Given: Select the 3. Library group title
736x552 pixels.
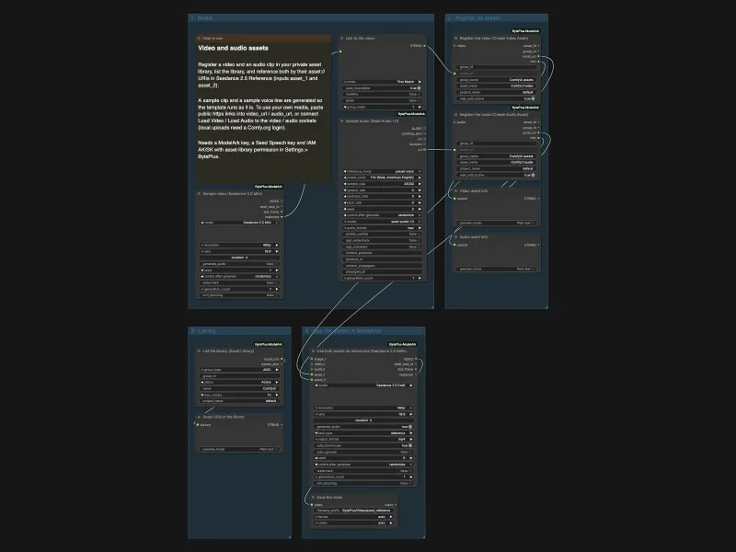Looking at the screenshot, I should click(203, 331).
